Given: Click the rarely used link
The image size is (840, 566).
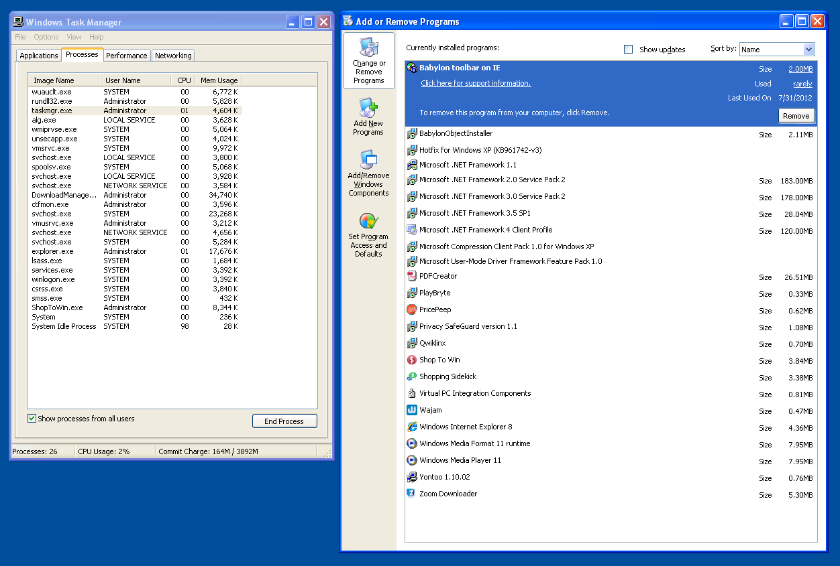Looking at the screenshot, I should [x=802, y=84].
